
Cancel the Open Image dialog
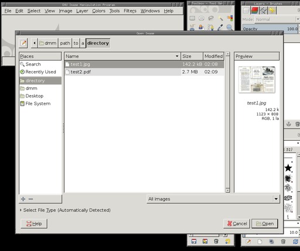pos(237,223)
